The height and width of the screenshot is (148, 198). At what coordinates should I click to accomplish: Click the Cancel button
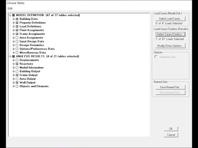click(171, 135)
